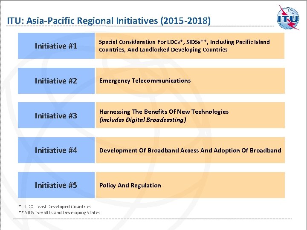Click the 'Emergency Telecommunications' text

tap(145, 80)
